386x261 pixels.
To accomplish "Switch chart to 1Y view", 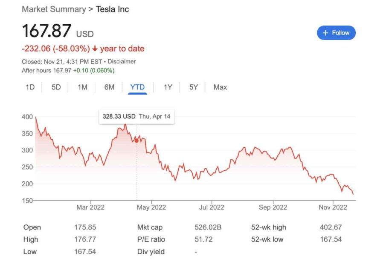I will pos(168,87).
